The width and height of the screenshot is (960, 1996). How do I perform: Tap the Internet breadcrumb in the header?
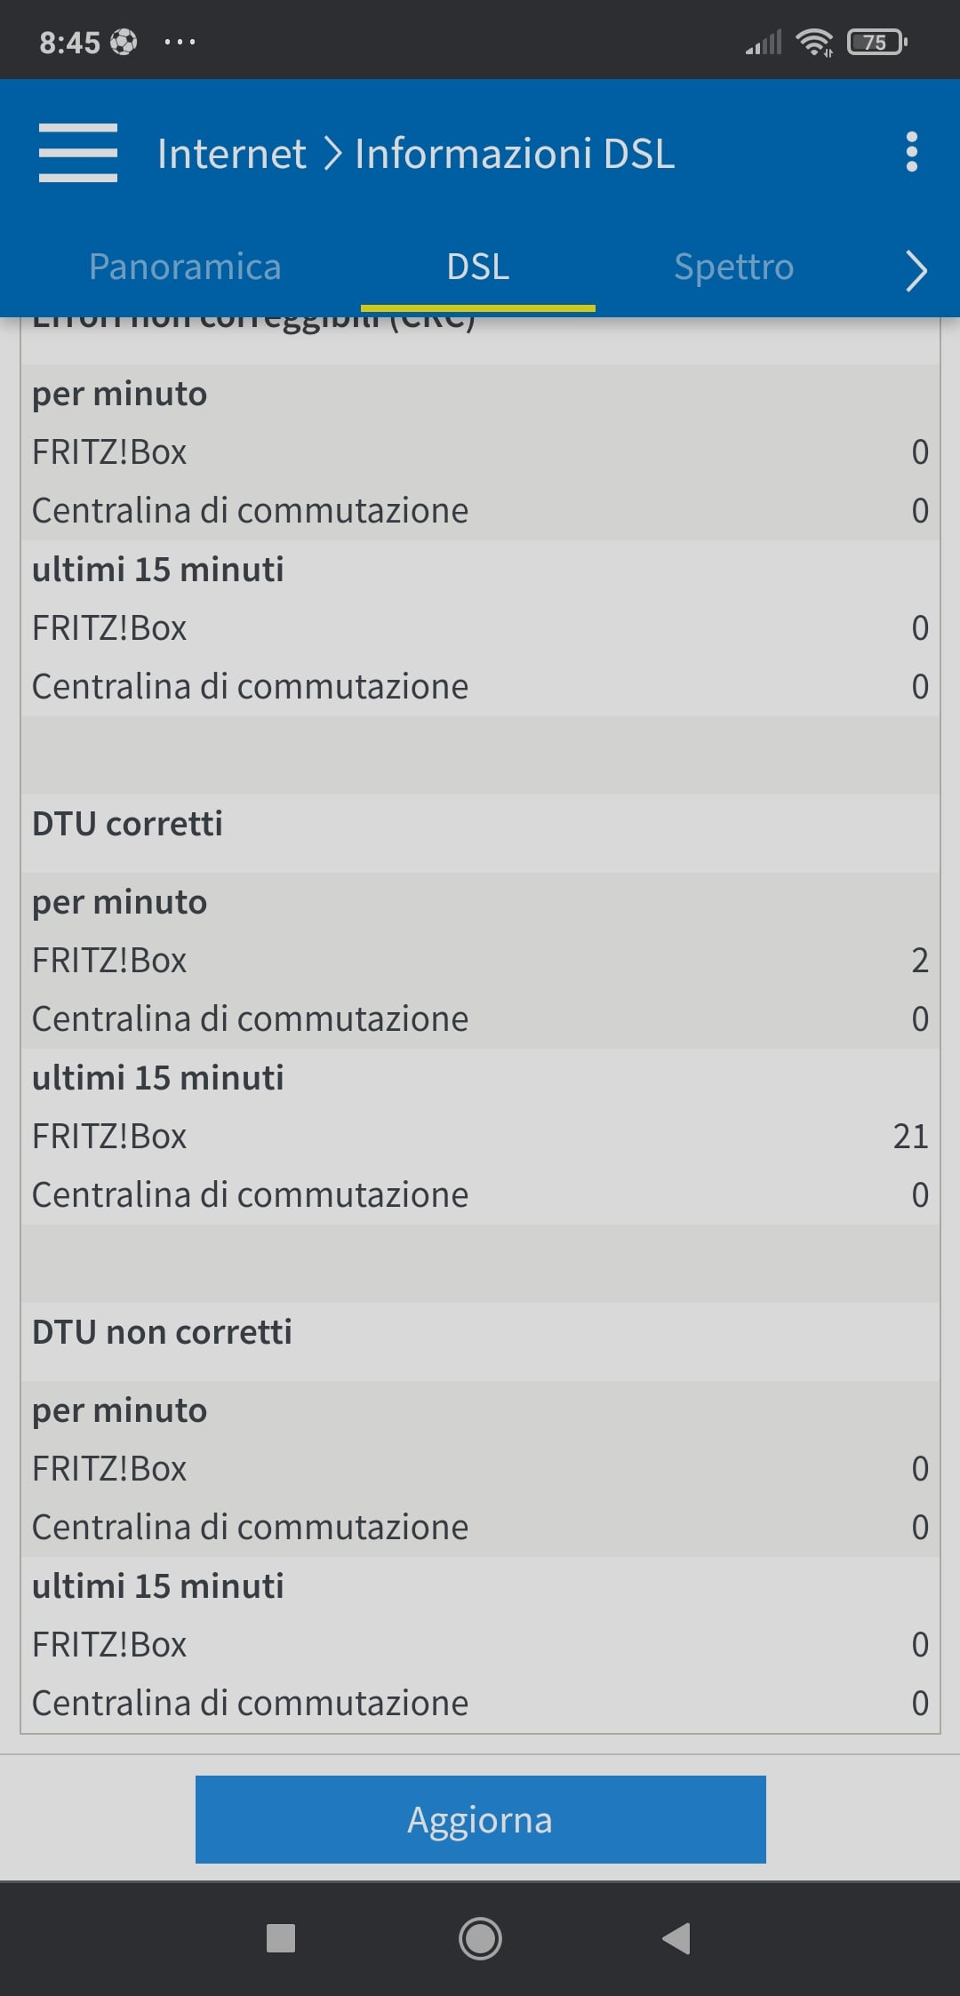tap(231, 153)
